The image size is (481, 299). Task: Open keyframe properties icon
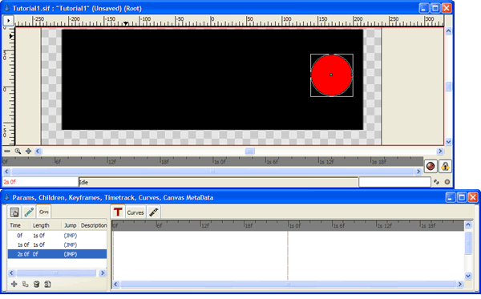tap(47, 284)
